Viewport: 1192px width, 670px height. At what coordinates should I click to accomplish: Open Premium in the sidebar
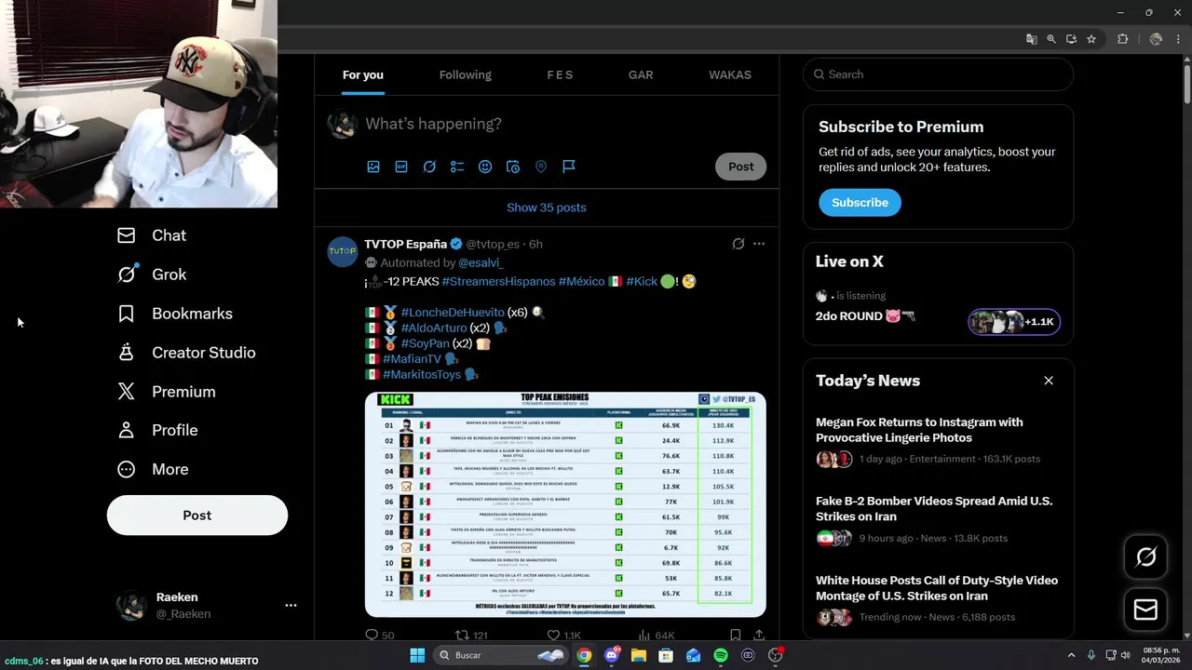tap(167, 392)
